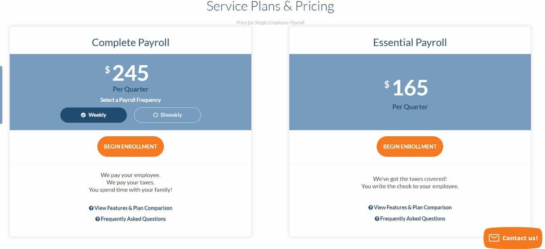Click the help icon beside View Features under Complete Payroll

coord(92,207)
